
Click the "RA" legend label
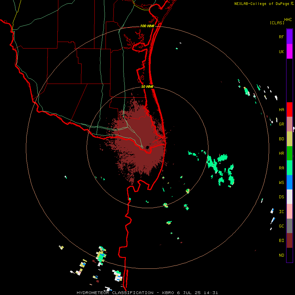281,168
